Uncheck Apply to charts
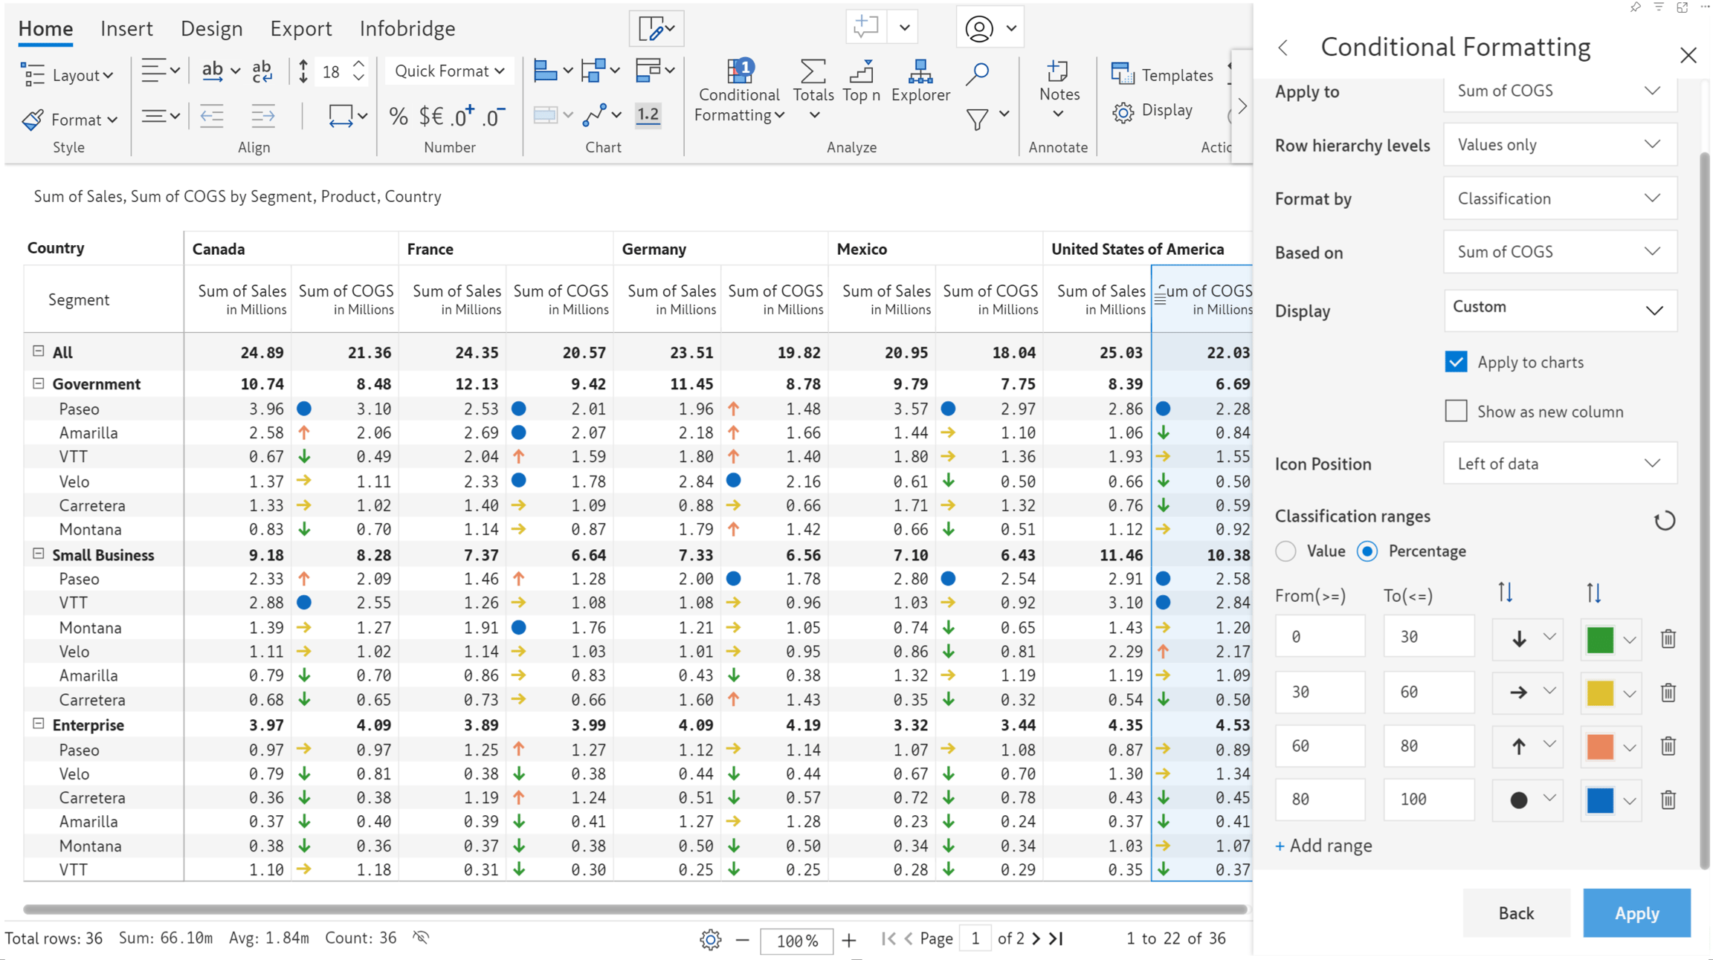The width and height of the screenshot is (1713, 960). click(1456, 362)
